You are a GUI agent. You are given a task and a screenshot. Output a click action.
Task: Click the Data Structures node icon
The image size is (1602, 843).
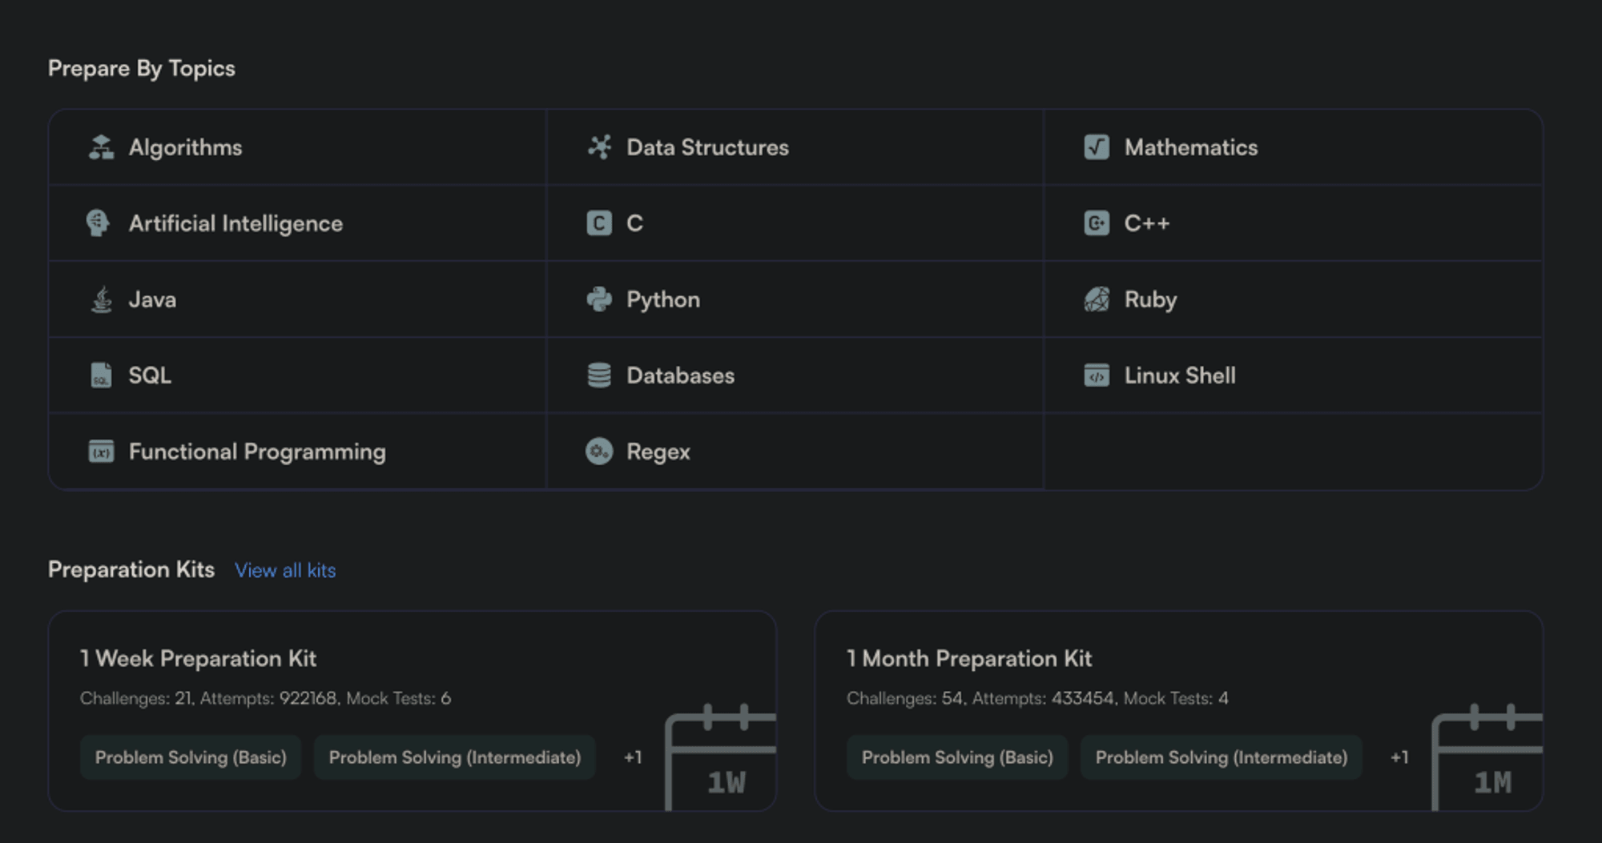(599, 147)
